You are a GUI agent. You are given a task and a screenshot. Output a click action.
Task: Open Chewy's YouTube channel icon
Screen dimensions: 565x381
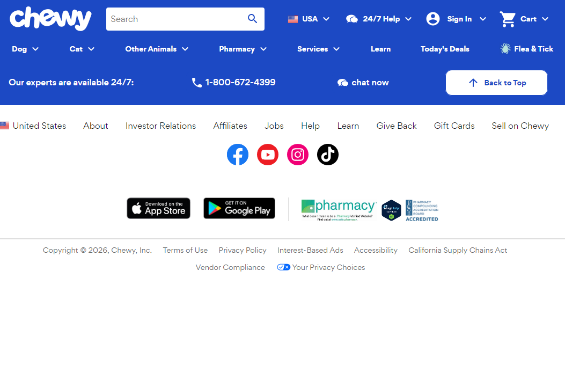coord(268,155)
